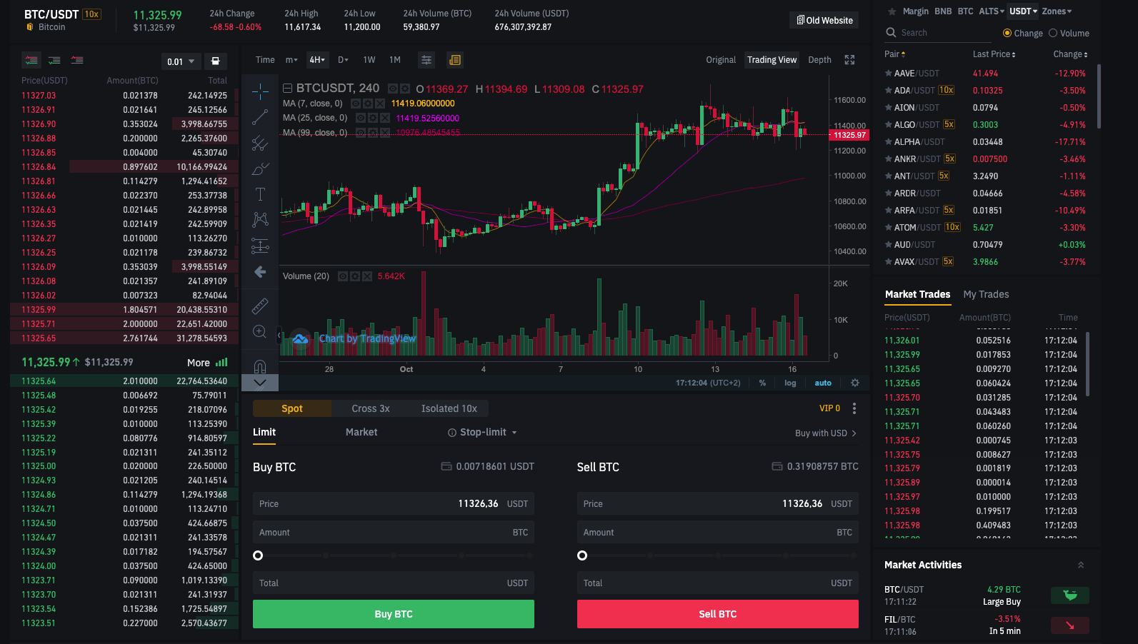Show both bids and asks order book view
1138x644 pixels.
tap(31, 61)
